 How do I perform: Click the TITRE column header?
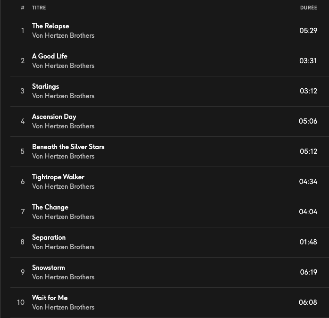pos(39,8)
